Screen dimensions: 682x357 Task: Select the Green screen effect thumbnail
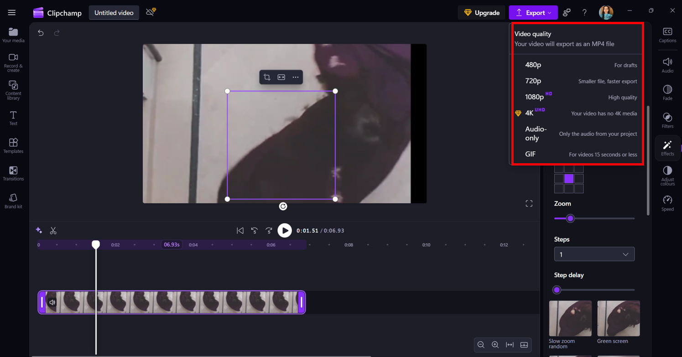(618, 318)
